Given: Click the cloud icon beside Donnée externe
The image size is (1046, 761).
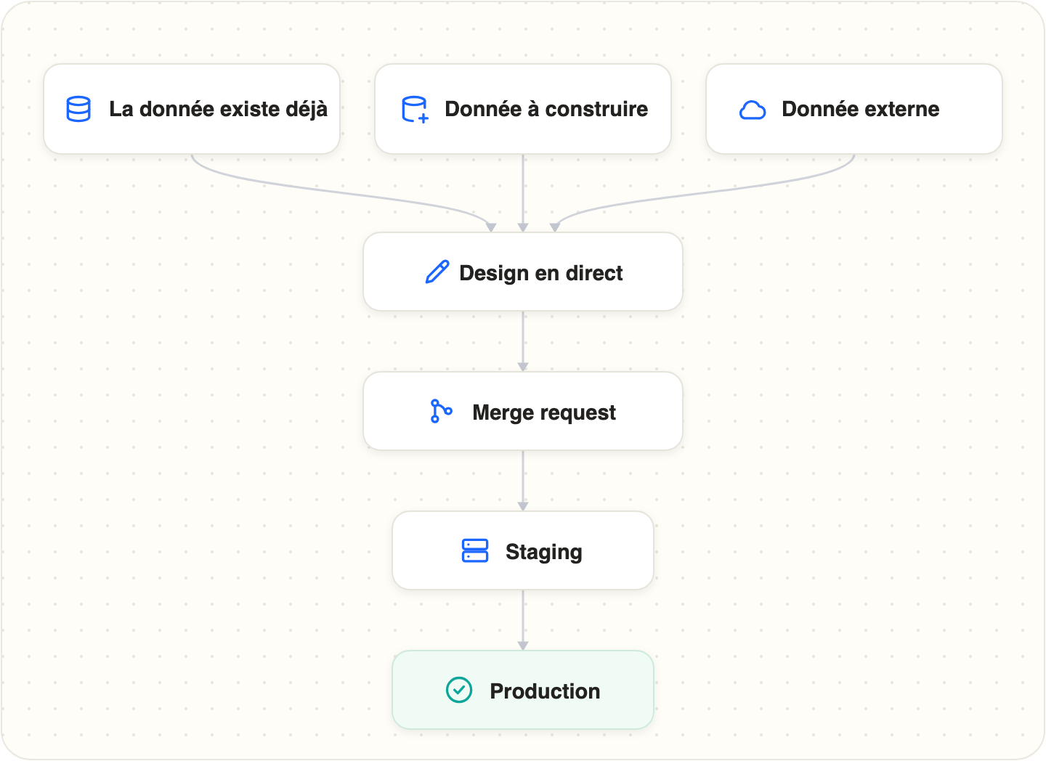Looking at the screenshot, I should (753, 110).
